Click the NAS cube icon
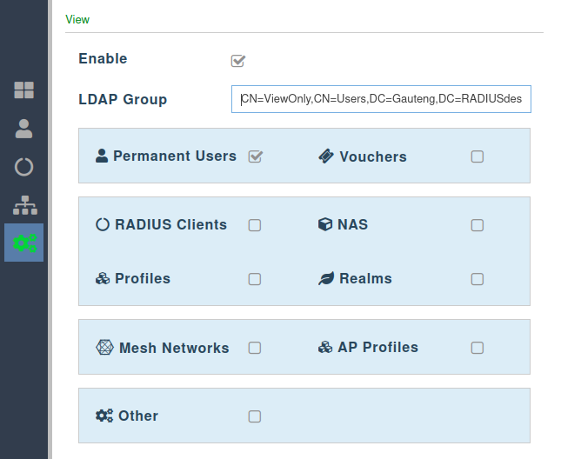 click(x=324, y=224)
